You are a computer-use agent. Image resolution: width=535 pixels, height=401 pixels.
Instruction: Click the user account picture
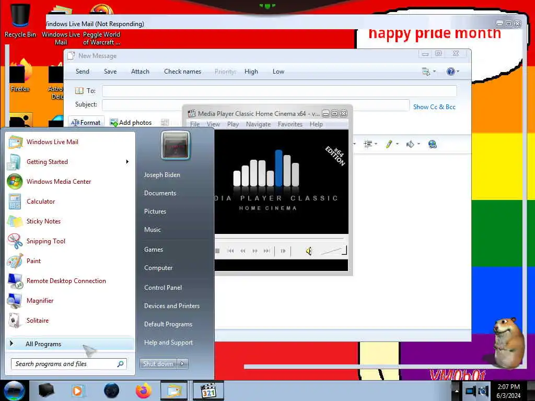[175, 145]
